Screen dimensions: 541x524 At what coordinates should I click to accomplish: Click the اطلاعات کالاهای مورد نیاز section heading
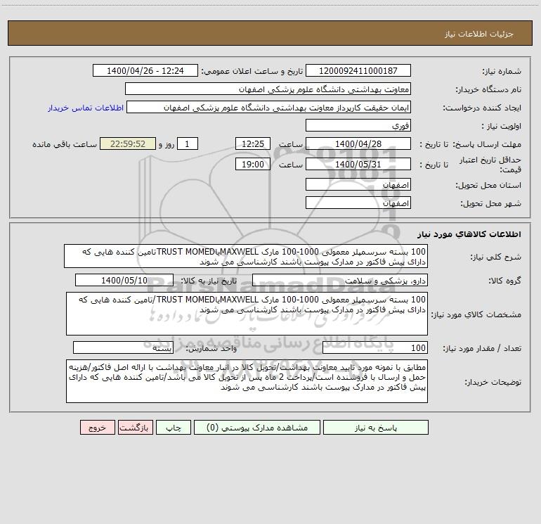point(469,234)
